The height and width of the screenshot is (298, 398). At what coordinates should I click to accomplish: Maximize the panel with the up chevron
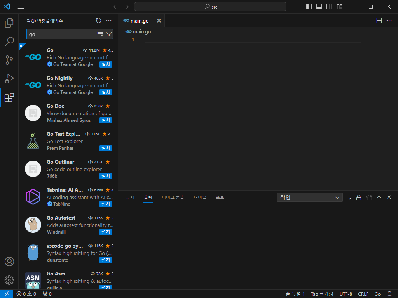click(379, 198)
